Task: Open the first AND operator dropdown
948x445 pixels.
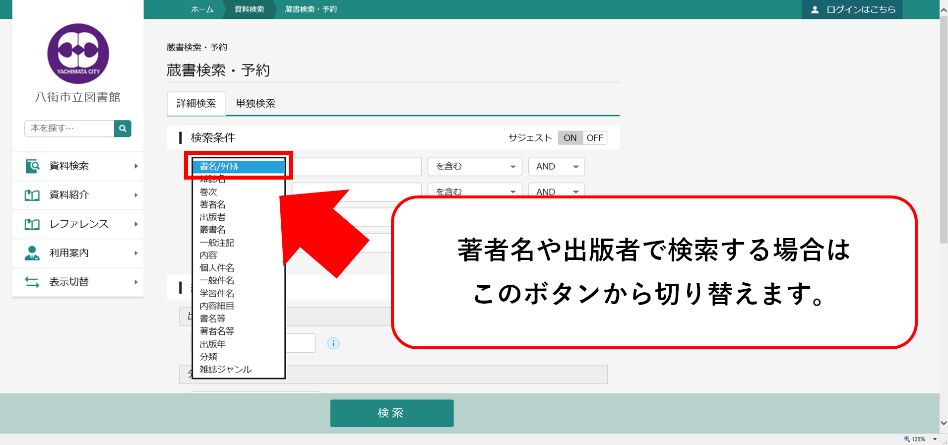Action: click(x=556, y=167)
